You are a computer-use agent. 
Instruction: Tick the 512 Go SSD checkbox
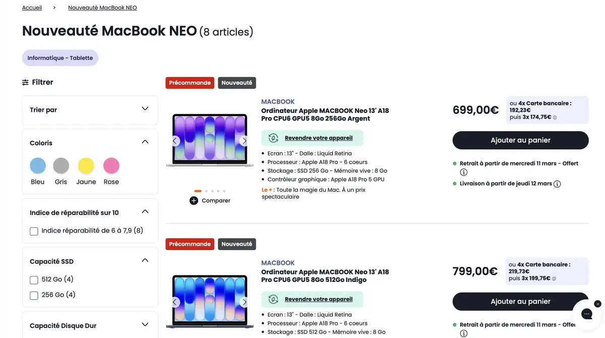click(x=34, y=280)
